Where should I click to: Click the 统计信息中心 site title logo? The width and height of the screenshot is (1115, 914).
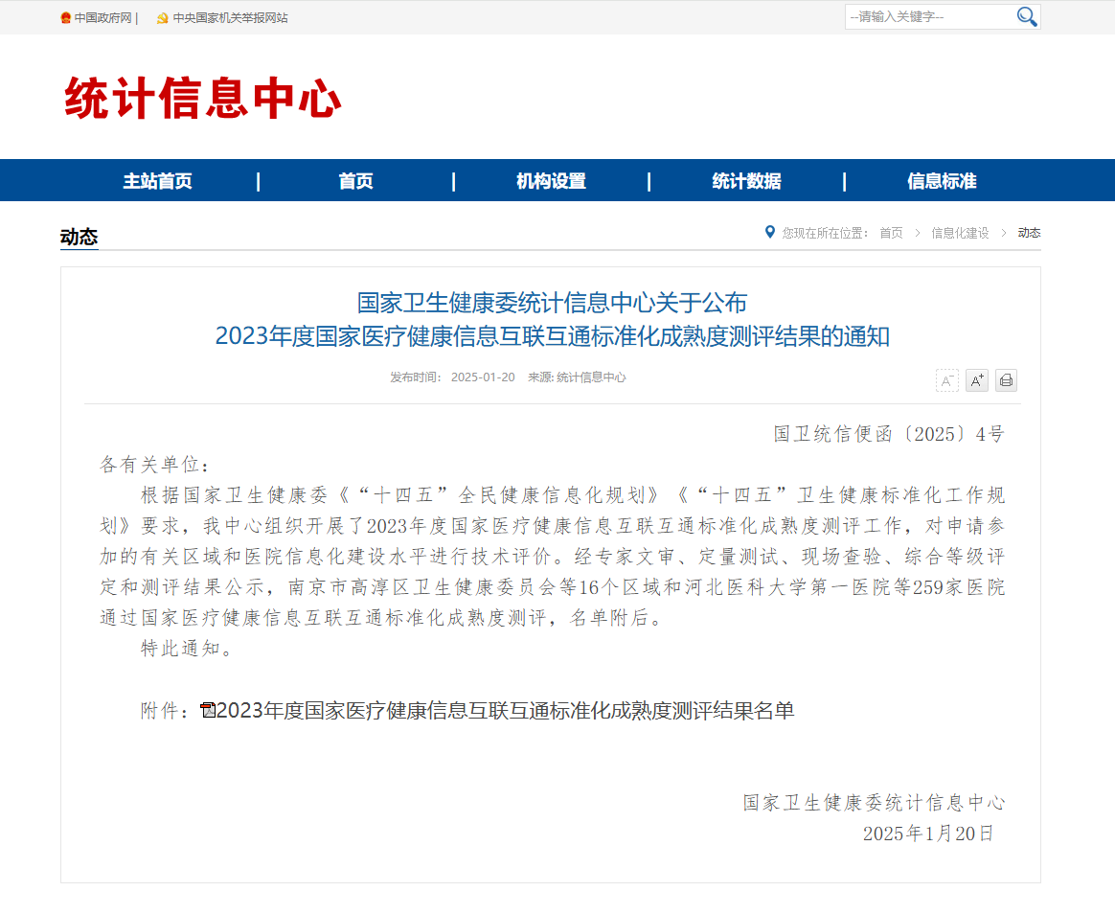[x=203, y=99]
